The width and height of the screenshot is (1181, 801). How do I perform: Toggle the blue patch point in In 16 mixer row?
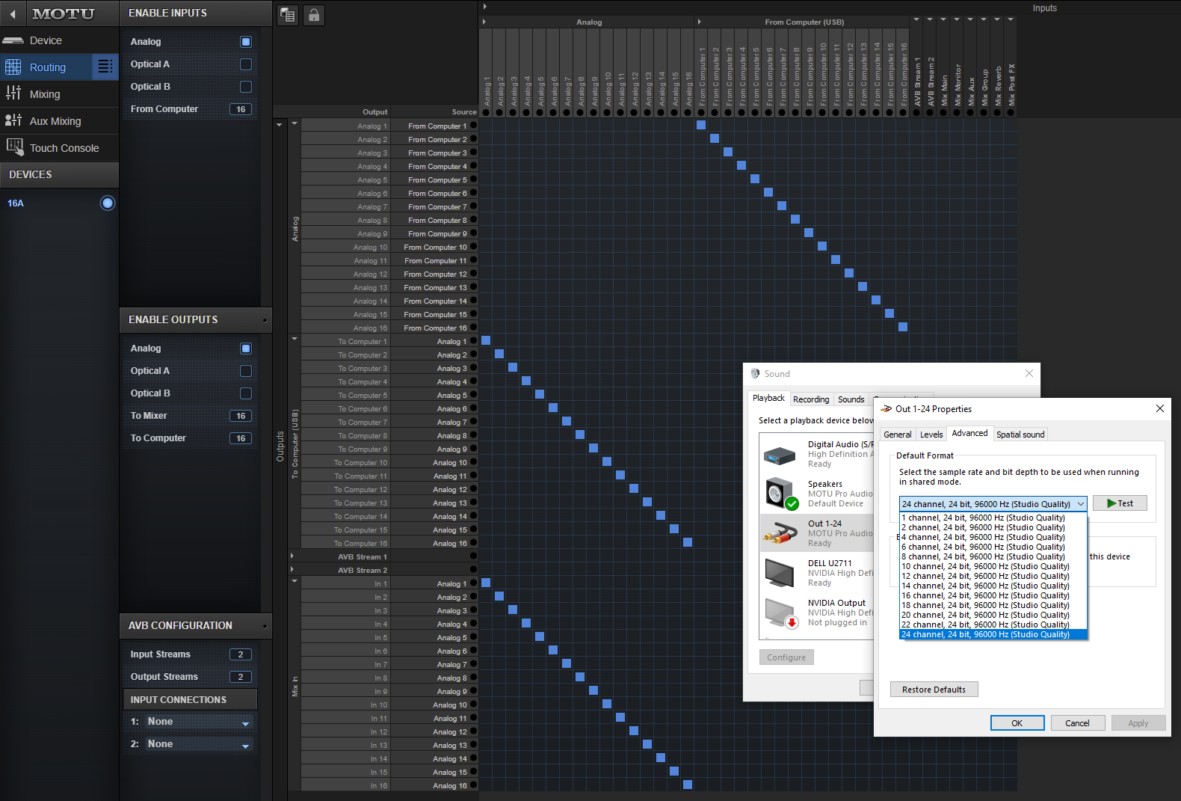[x=688, y=785]
